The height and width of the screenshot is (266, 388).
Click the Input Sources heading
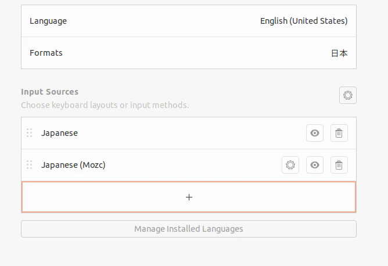[50, 92]
